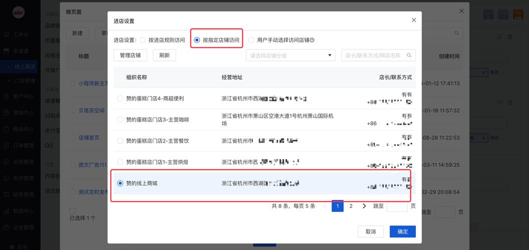
Task: Click the 创建时间 column header in 微页面
Action: point(449,56)
